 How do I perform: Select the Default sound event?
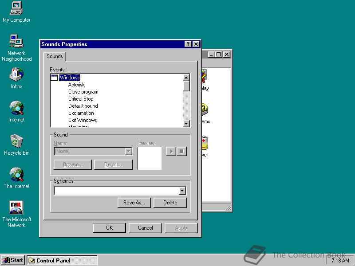pos(83,106)
